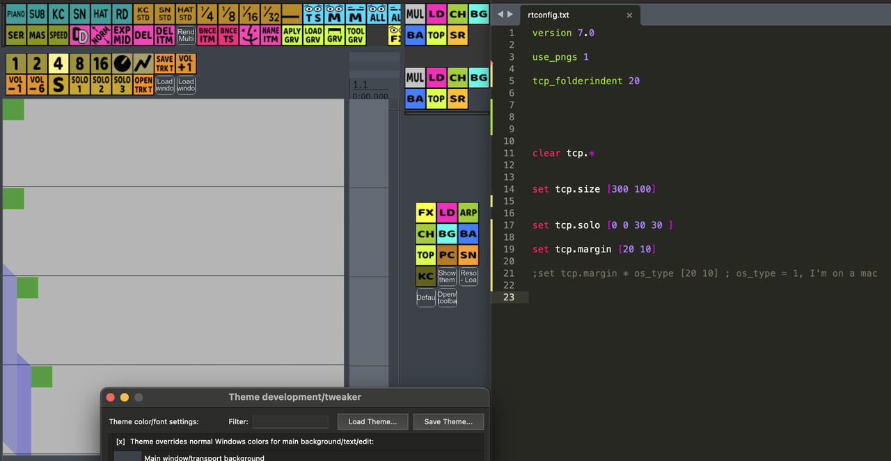The image size is (891, 461).
Task: Click the HAT toolbar icon
Action: click(x=101, y=14)
